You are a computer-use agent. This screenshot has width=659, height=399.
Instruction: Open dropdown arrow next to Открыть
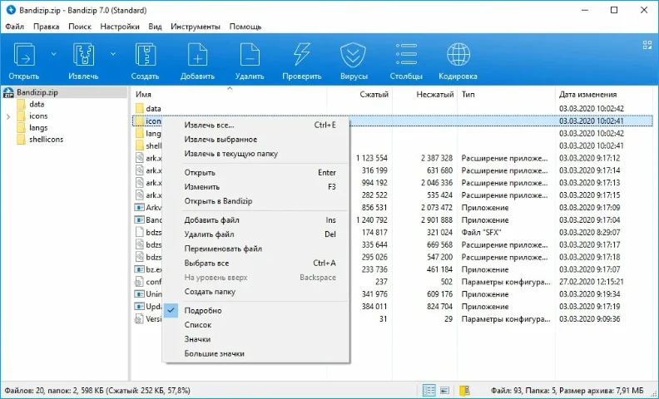click(53, 54)
